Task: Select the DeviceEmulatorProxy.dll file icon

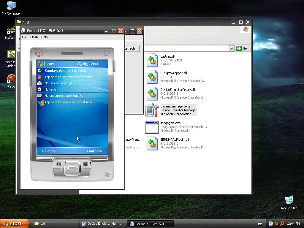Action: [x=152, y=94]
